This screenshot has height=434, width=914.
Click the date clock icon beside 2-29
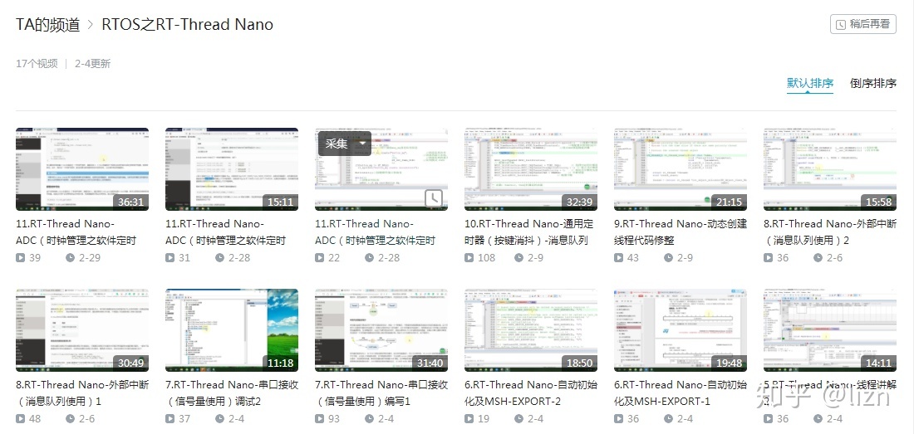[70, 258]
